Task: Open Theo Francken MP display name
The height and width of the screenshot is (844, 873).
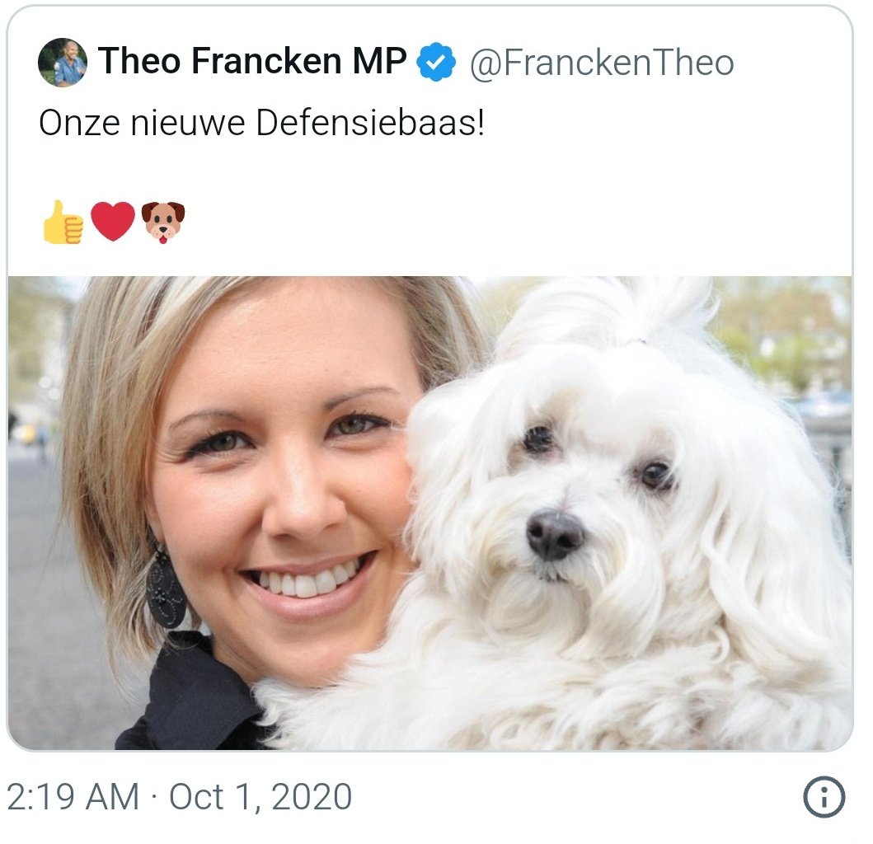Action: pos(252,61)
